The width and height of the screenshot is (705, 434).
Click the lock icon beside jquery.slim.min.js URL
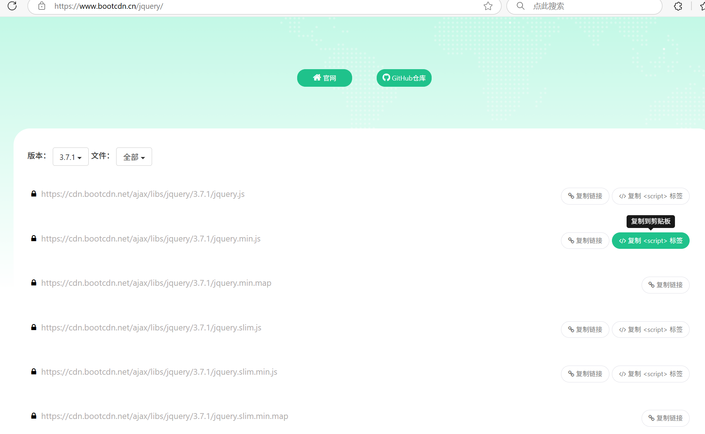coord(34,372)
